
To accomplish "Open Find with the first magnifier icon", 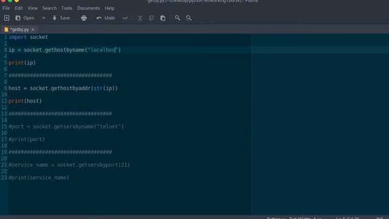I will pos(177,18).
